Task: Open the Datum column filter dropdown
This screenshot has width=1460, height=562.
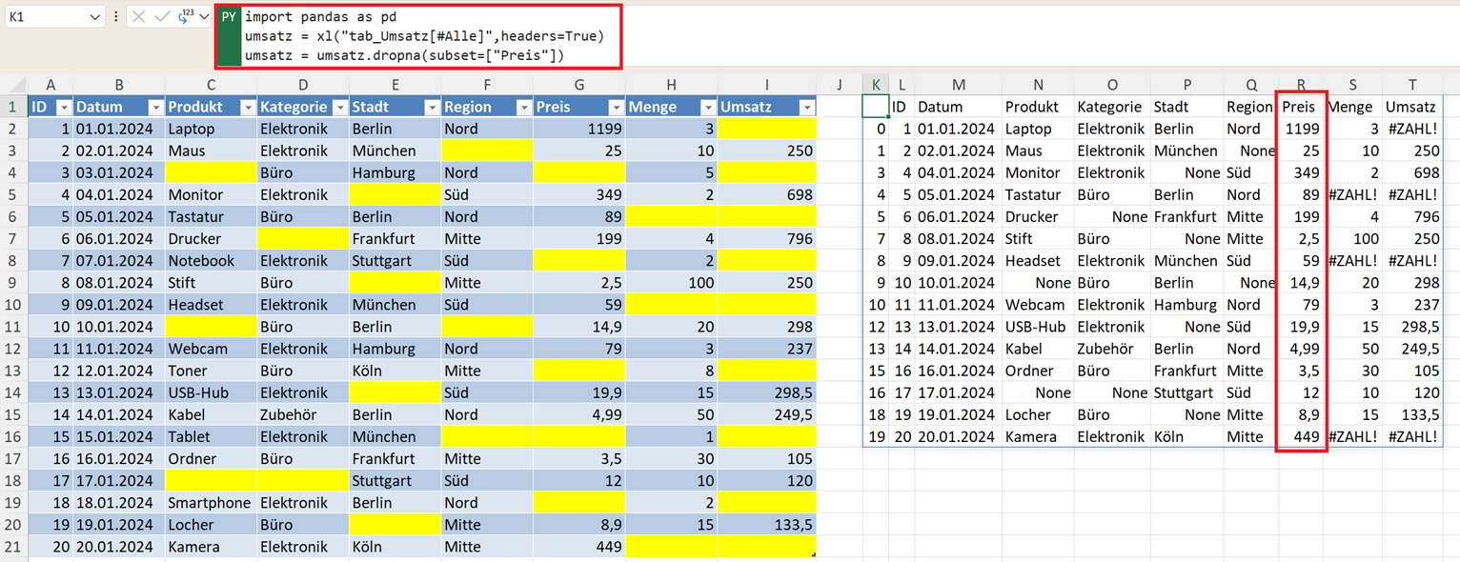Action: tap(154, 108)
